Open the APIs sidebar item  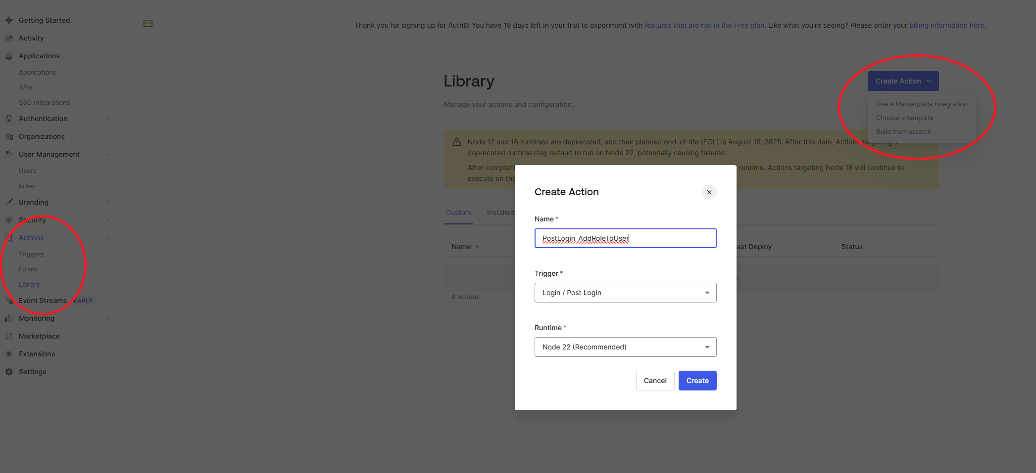click(x=25, y=87)
